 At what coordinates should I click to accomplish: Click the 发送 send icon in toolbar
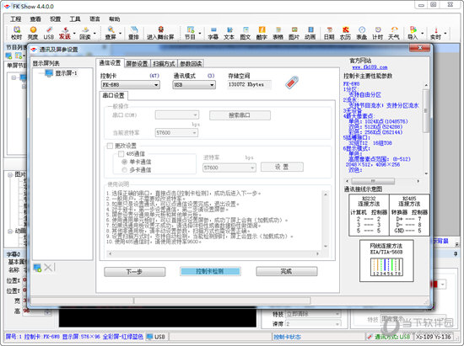[65, 33]
